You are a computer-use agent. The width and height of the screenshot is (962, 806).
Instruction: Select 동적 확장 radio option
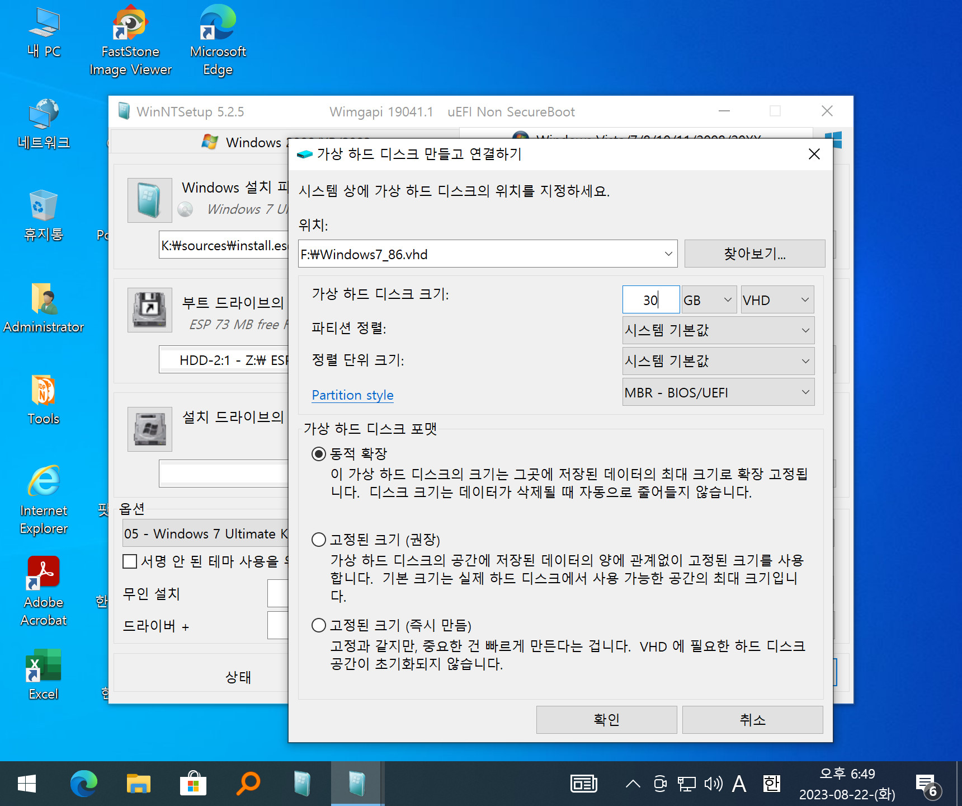click(x=319, y=454)
